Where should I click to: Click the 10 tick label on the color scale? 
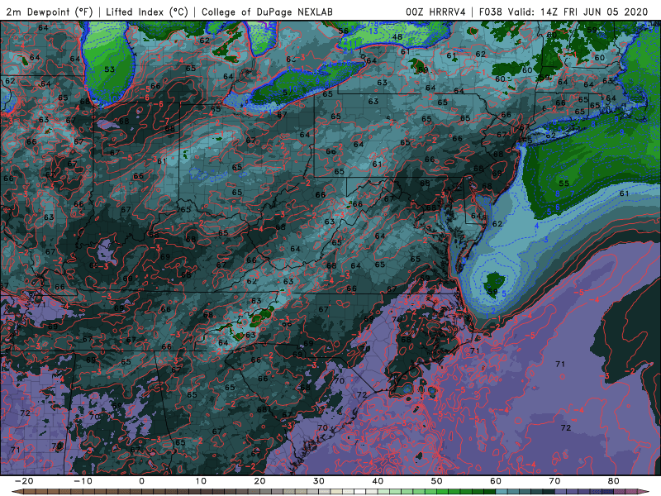point(201,481)
